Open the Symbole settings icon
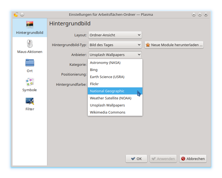 click(30, 82)
